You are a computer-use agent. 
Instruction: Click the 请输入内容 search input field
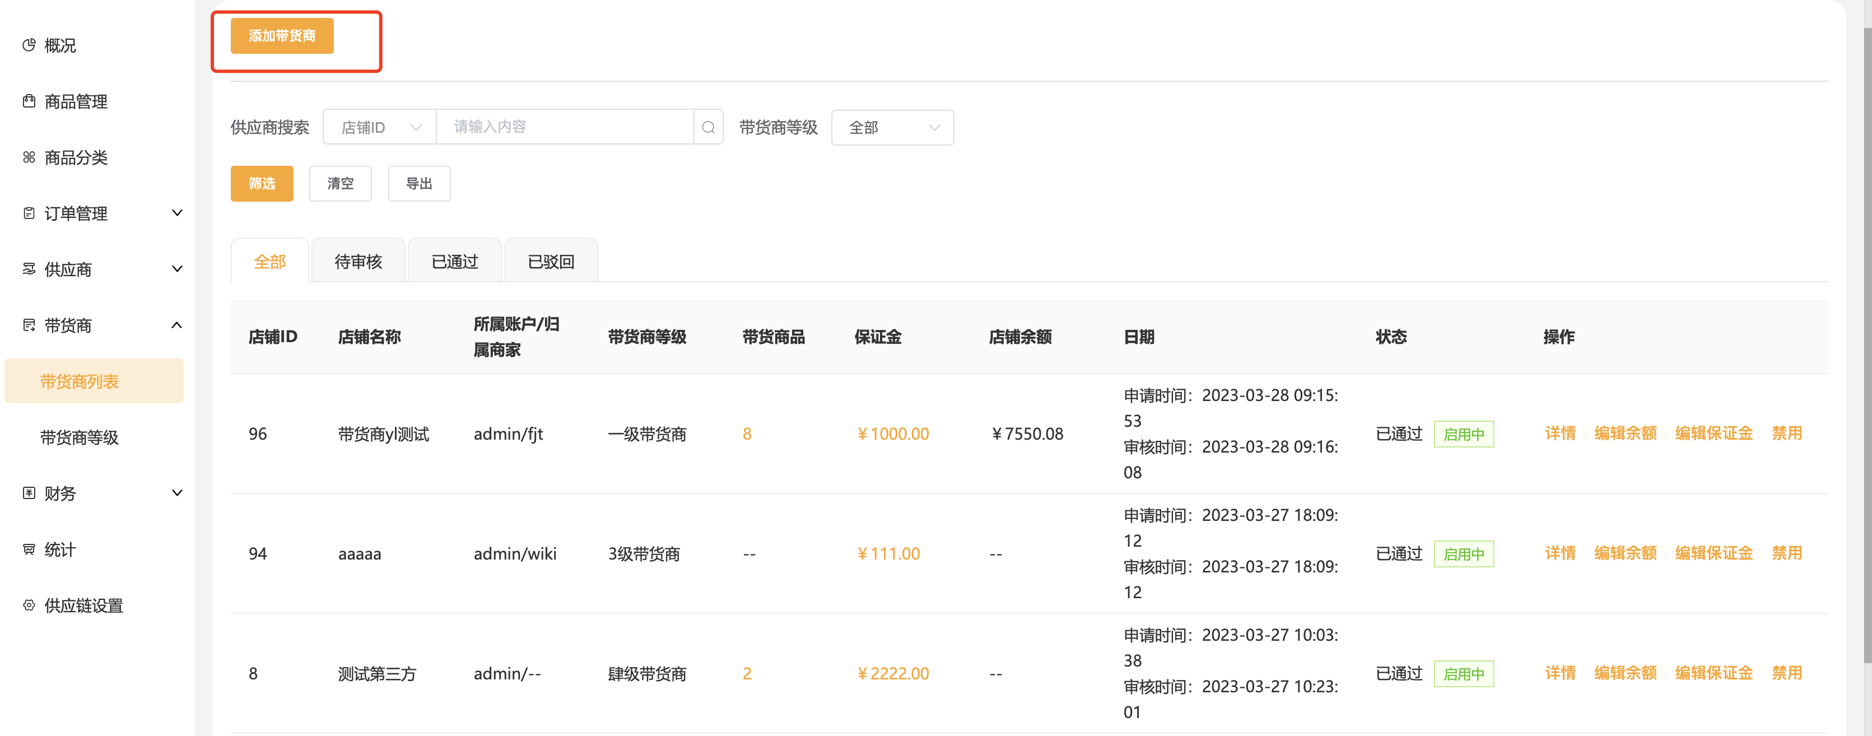coord(565,127)
